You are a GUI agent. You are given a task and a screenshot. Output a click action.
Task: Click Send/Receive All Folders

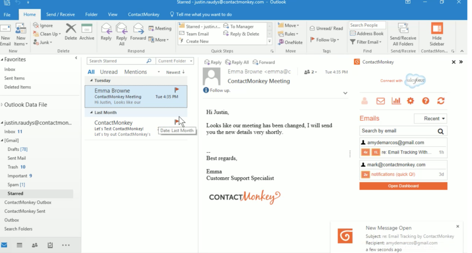pos(403,35)
